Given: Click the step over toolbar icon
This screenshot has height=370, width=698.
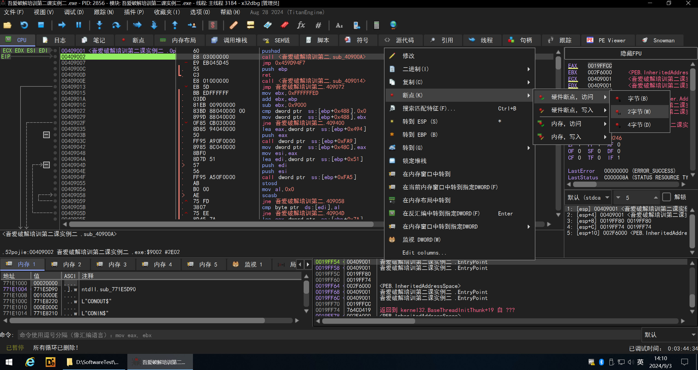Looking at the screenshot, I should (x=116, y=25).
